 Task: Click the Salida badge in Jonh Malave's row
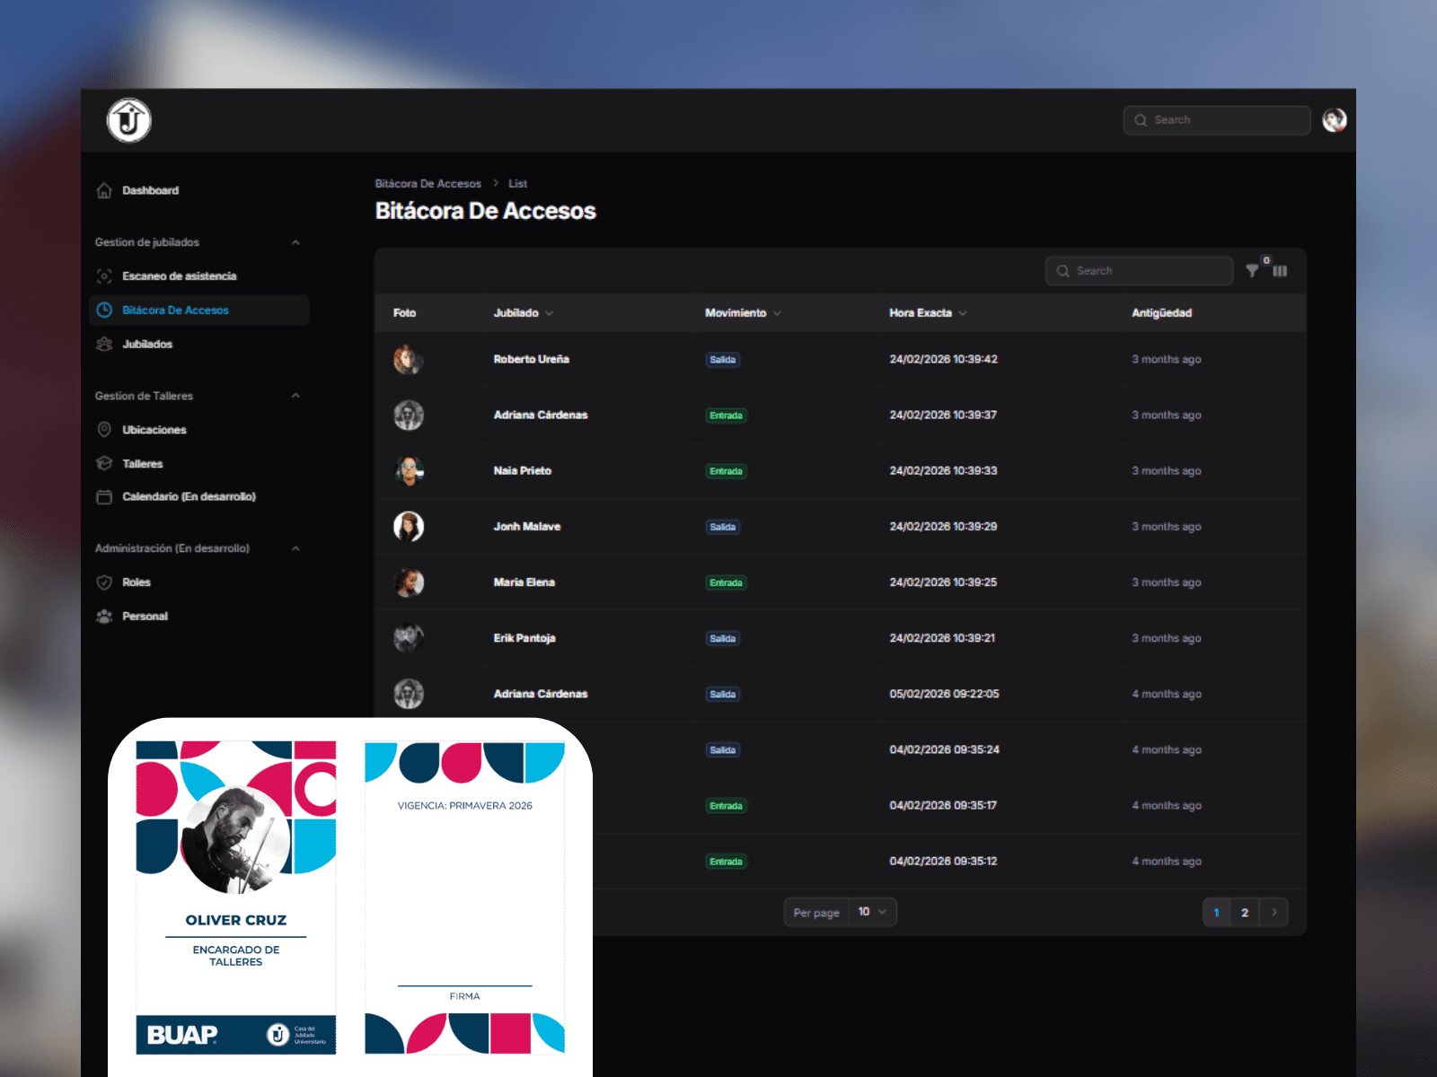723,527
